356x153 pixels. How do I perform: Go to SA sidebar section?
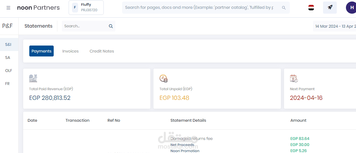point(8,58)
